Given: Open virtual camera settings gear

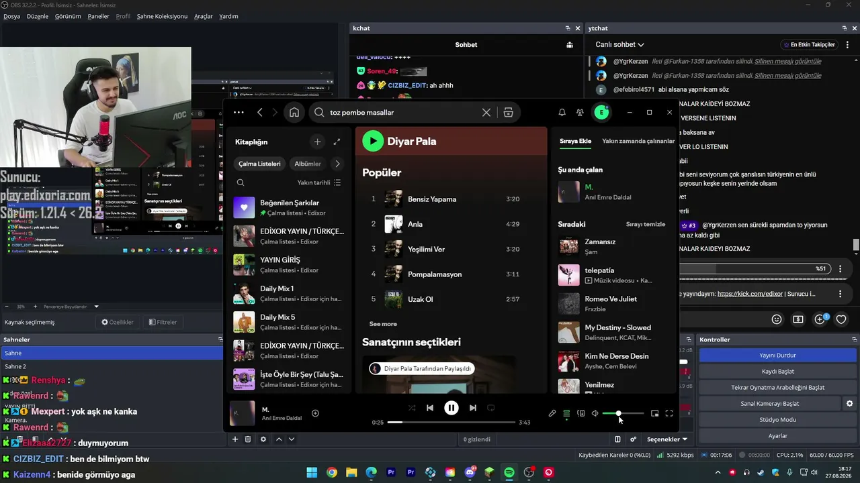Looking at the screenshot, I should (849, 403).
